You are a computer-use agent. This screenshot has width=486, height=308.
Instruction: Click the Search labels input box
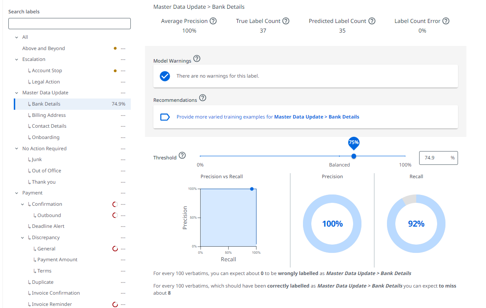pyautogui.click(x=69, y=23)
